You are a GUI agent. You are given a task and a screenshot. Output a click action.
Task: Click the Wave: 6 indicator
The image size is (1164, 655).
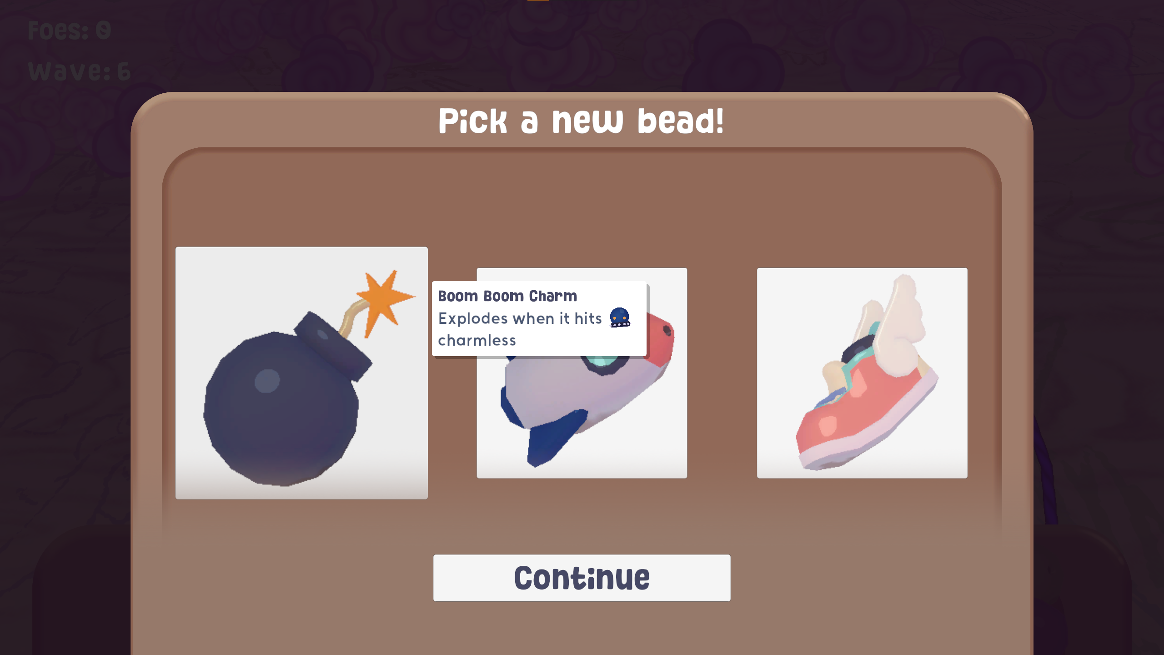(79, 71)
